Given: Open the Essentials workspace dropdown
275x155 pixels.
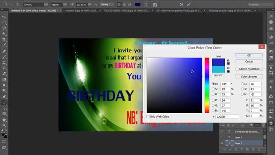Looking at the screenshot, I should (x=260, y=5).
